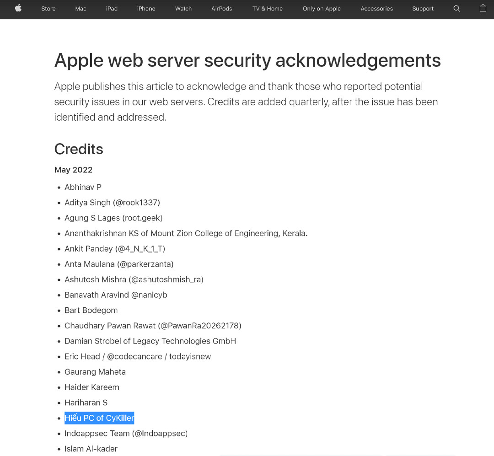Click the Credits section heading
The width and height of the screenshot is (494, 456).
pyautogui.click(x=79, y=149)
